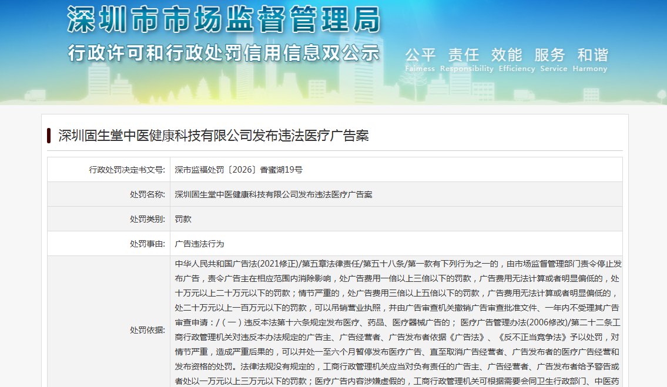Click the line starting 者处以一万元以上三万元以下的罚款
Viewport: 667px width, 387px height.
397,381
